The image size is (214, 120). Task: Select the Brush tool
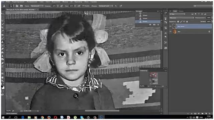click(2, 38)
